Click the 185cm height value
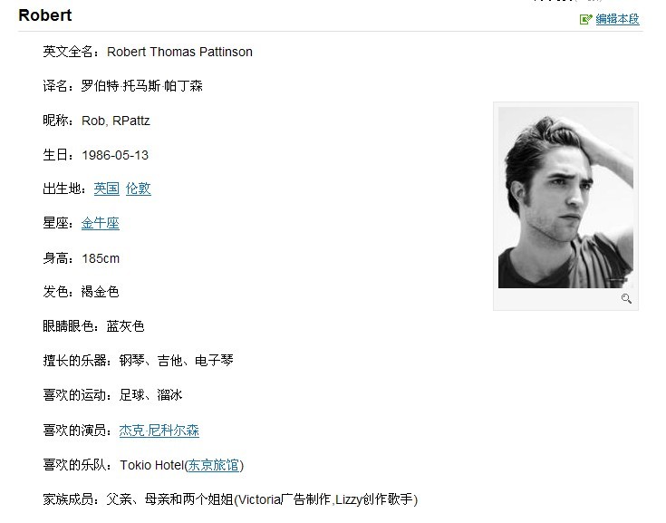The image size is (666, 523). [x=101, y=258]
